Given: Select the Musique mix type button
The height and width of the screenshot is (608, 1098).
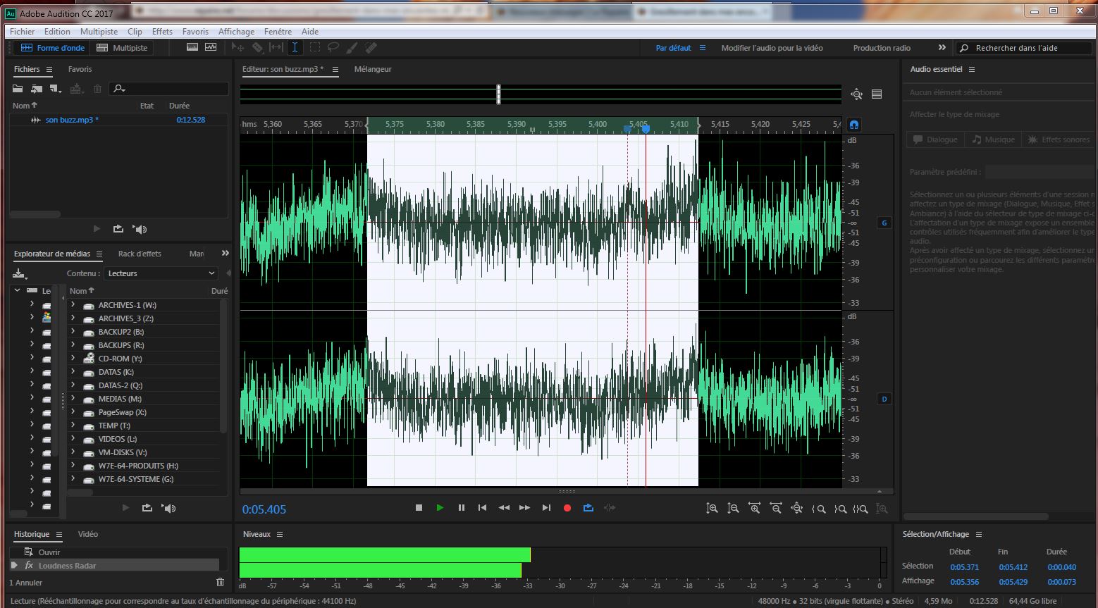Looking at the screenshot, I should point(993,139).
